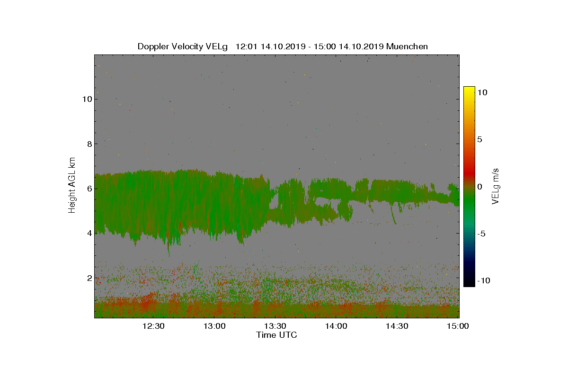The image size is (568, 379).
Task: Click the 'Muenchen' station name in the title
Action: 407,46
